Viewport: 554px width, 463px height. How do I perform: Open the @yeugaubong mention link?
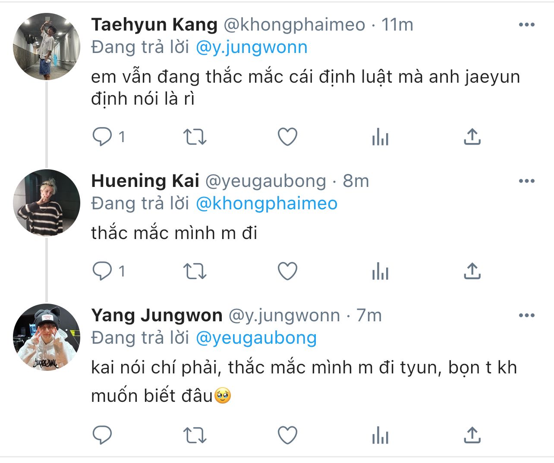[x=256, y=338]
